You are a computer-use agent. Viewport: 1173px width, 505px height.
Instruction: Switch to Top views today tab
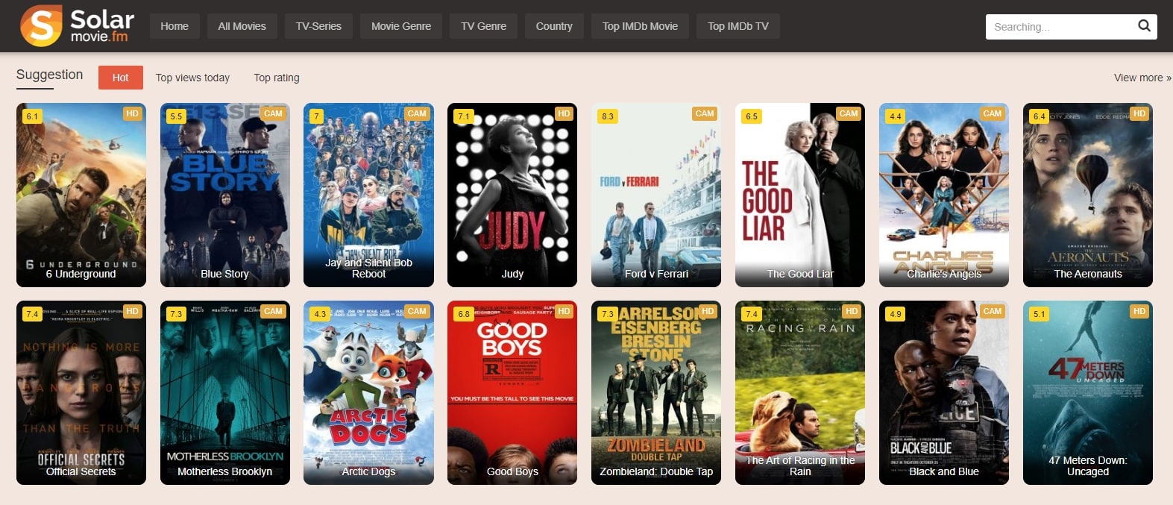192,78
